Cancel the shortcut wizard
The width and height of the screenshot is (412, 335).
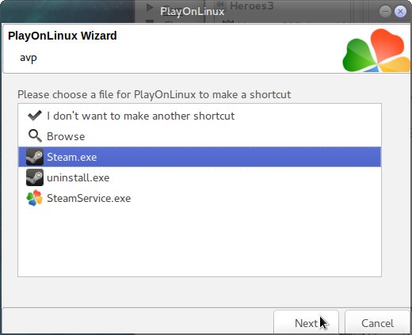[377, 322]
